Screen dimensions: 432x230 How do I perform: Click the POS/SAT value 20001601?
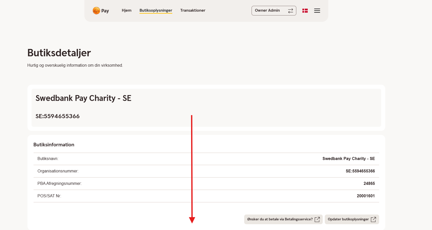point(366,196)
